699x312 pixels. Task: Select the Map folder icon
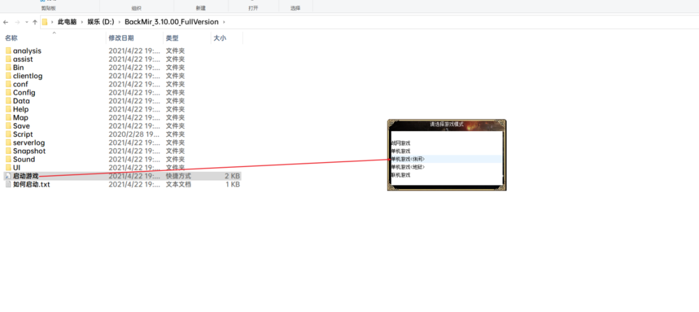[8, 118]
